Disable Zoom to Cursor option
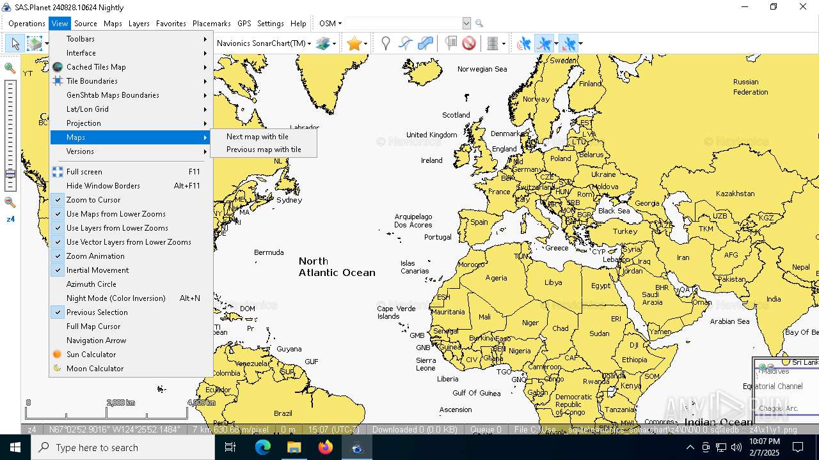The width and height of the screenshot is (819, 460). (131, 200)
